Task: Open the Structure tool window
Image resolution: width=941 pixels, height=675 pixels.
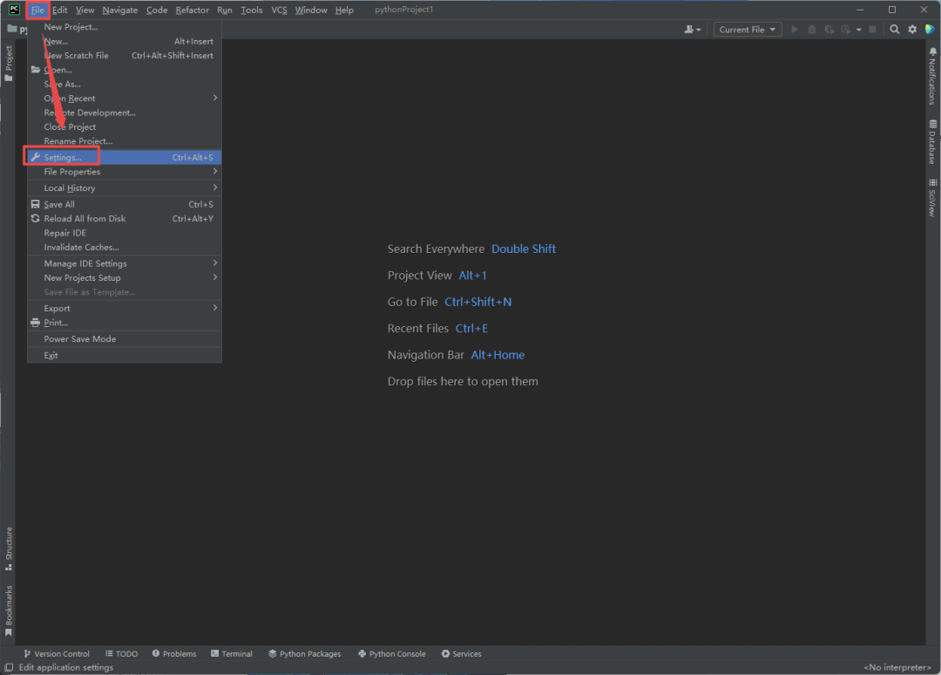Action: [x=9, y=549]
